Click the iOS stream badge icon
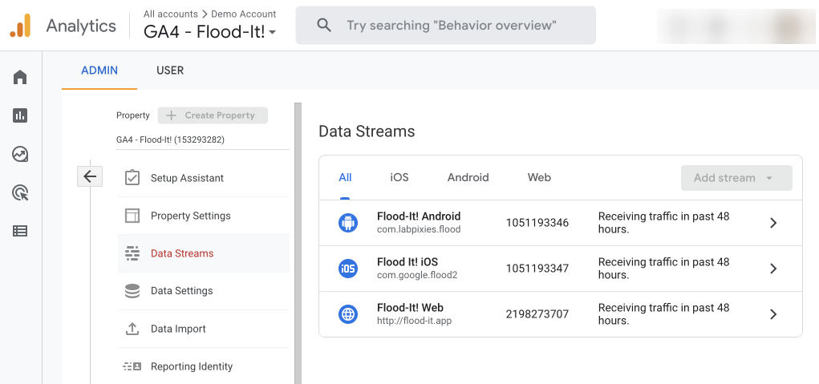Screen dimensions: 819x384 [348, 269]
